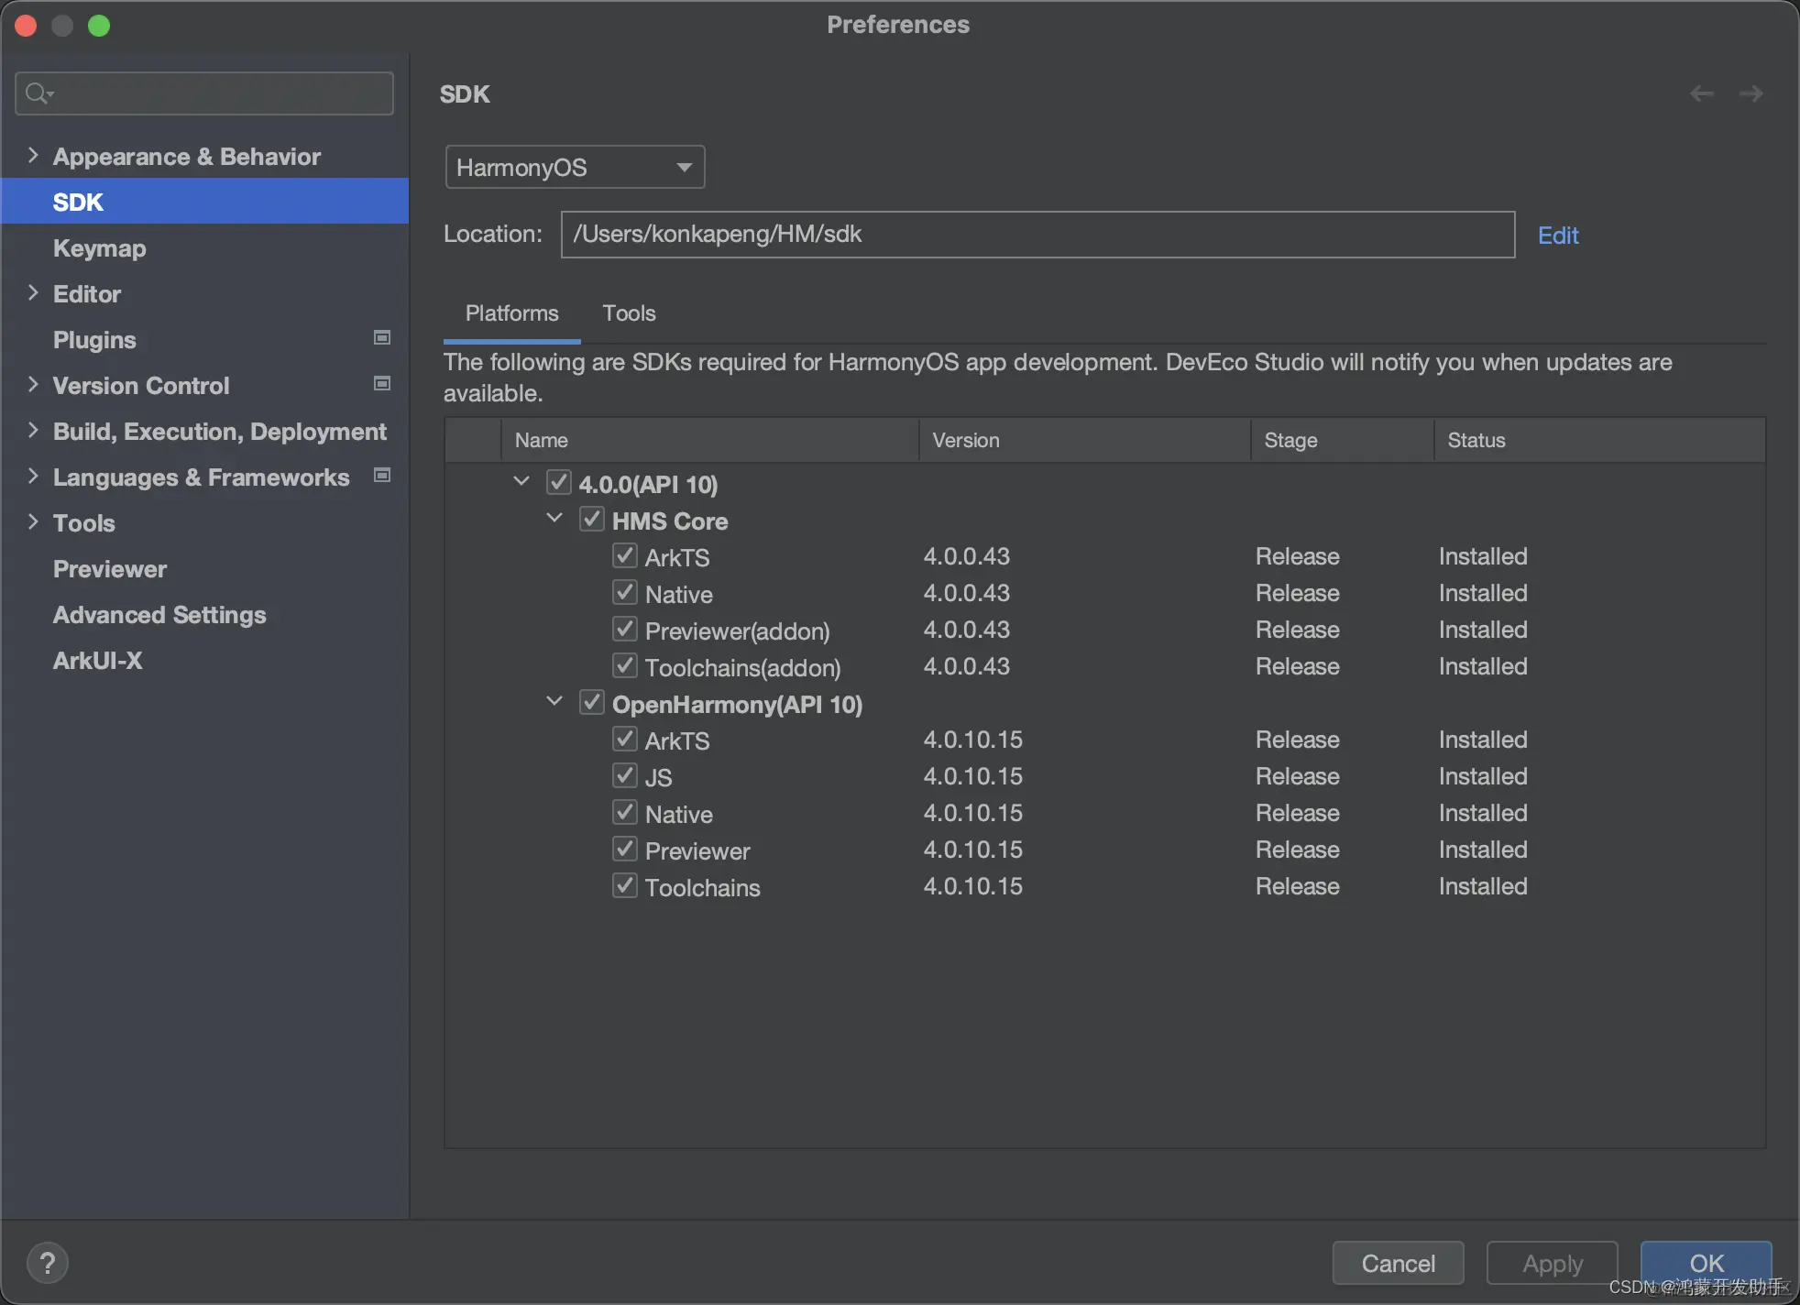This screenshot has width=1800, height=1305.
Task: Click the Version column header
Action: [x=1085, y=441]
